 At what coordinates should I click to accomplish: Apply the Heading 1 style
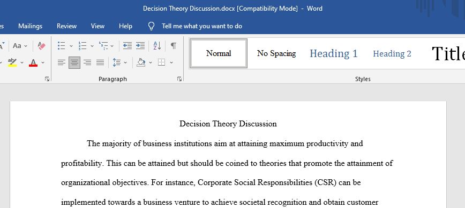tap(334, 53)
